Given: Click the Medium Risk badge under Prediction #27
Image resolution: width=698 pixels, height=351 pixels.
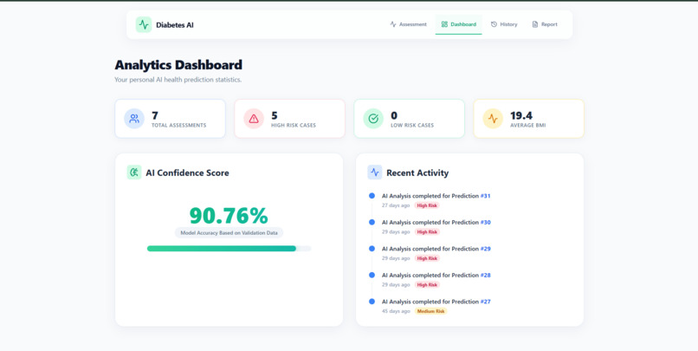Looking at the screenshot, I should click(430, 311).
